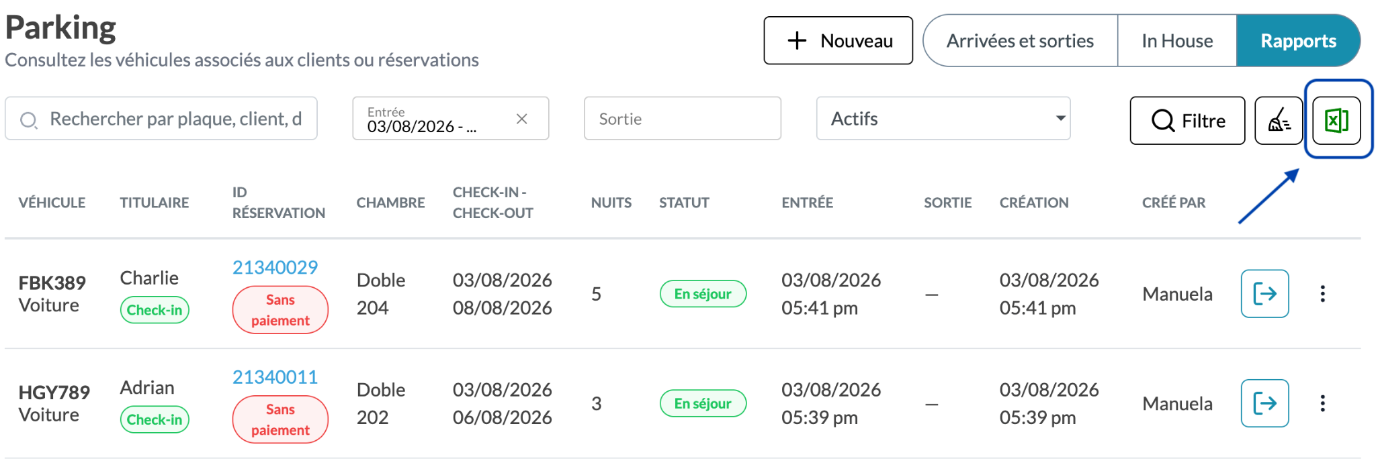The image size is (1376, 465).
Task: Focus the plate or client search field
Action: pyautogui.click(x=161, y=119)
